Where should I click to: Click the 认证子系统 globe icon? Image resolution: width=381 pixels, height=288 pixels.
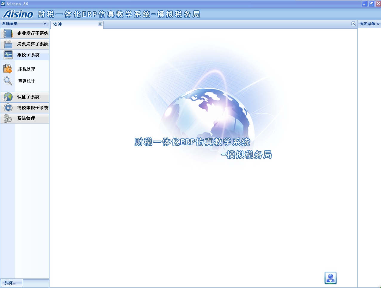[8, 97]
